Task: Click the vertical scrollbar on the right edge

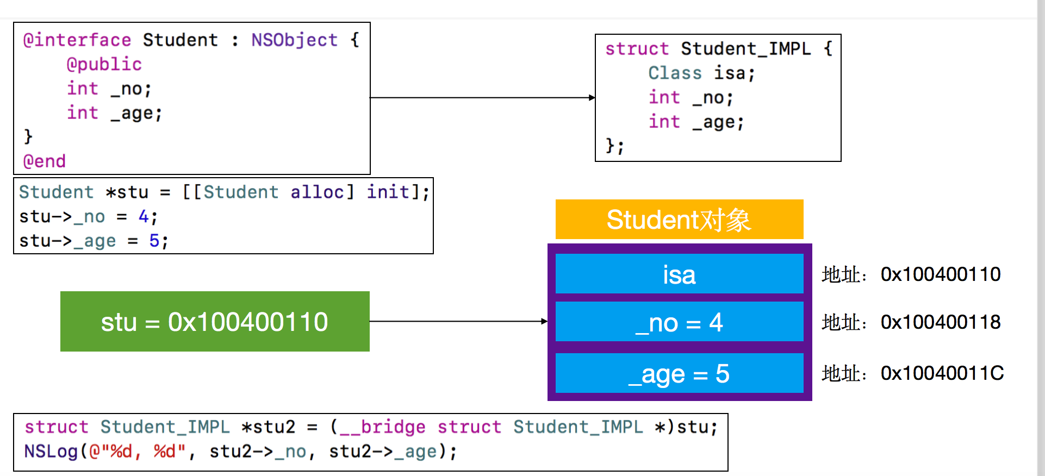Action: click(x=1040, y=238)
